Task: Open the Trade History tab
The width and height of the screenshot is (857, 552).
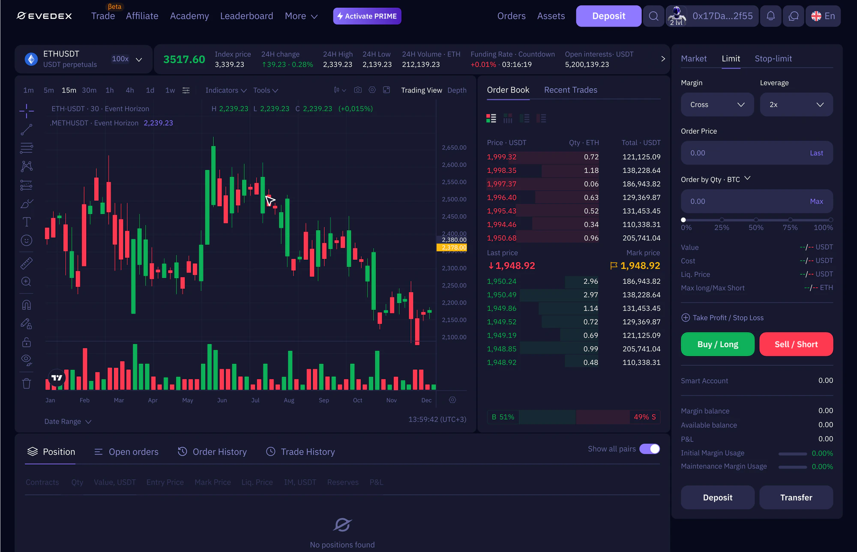Action: 301,452
